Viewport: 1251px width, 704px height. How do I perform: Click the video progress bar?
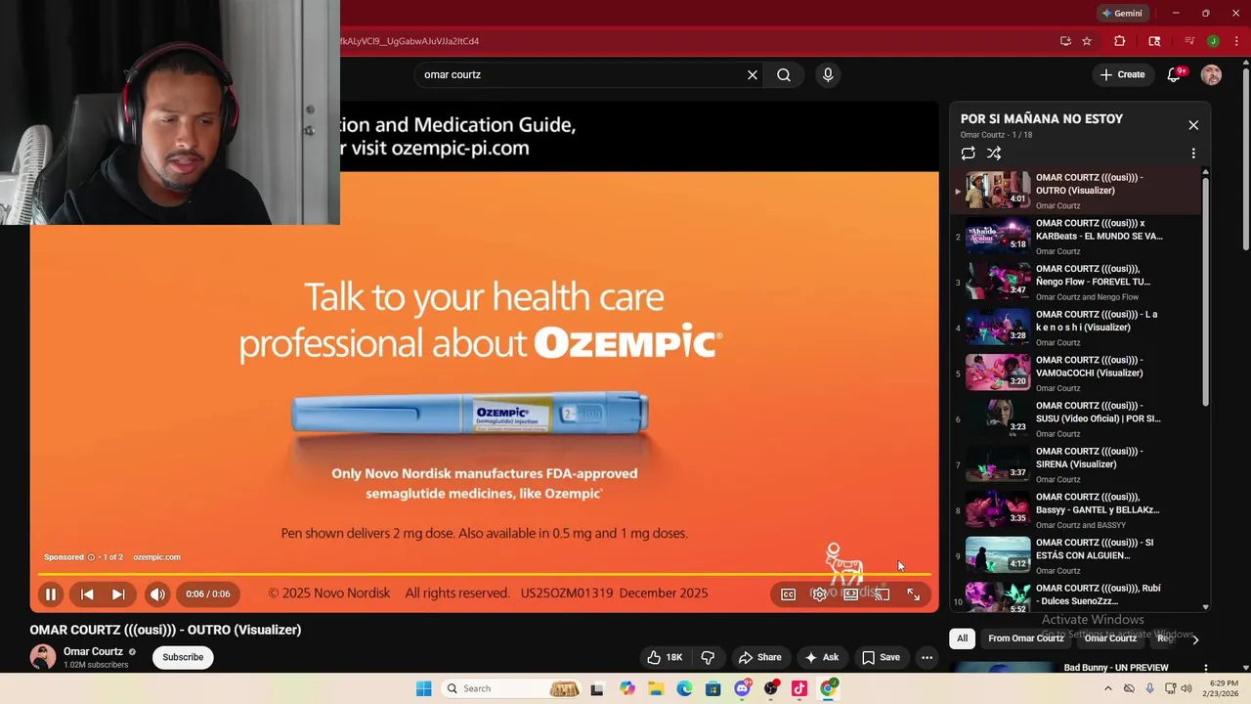(484, 574)
